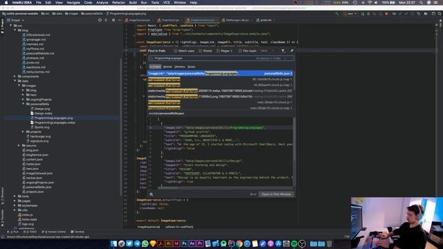
Task: Open Finder from the Dock
Action: (x=114, y=243)
